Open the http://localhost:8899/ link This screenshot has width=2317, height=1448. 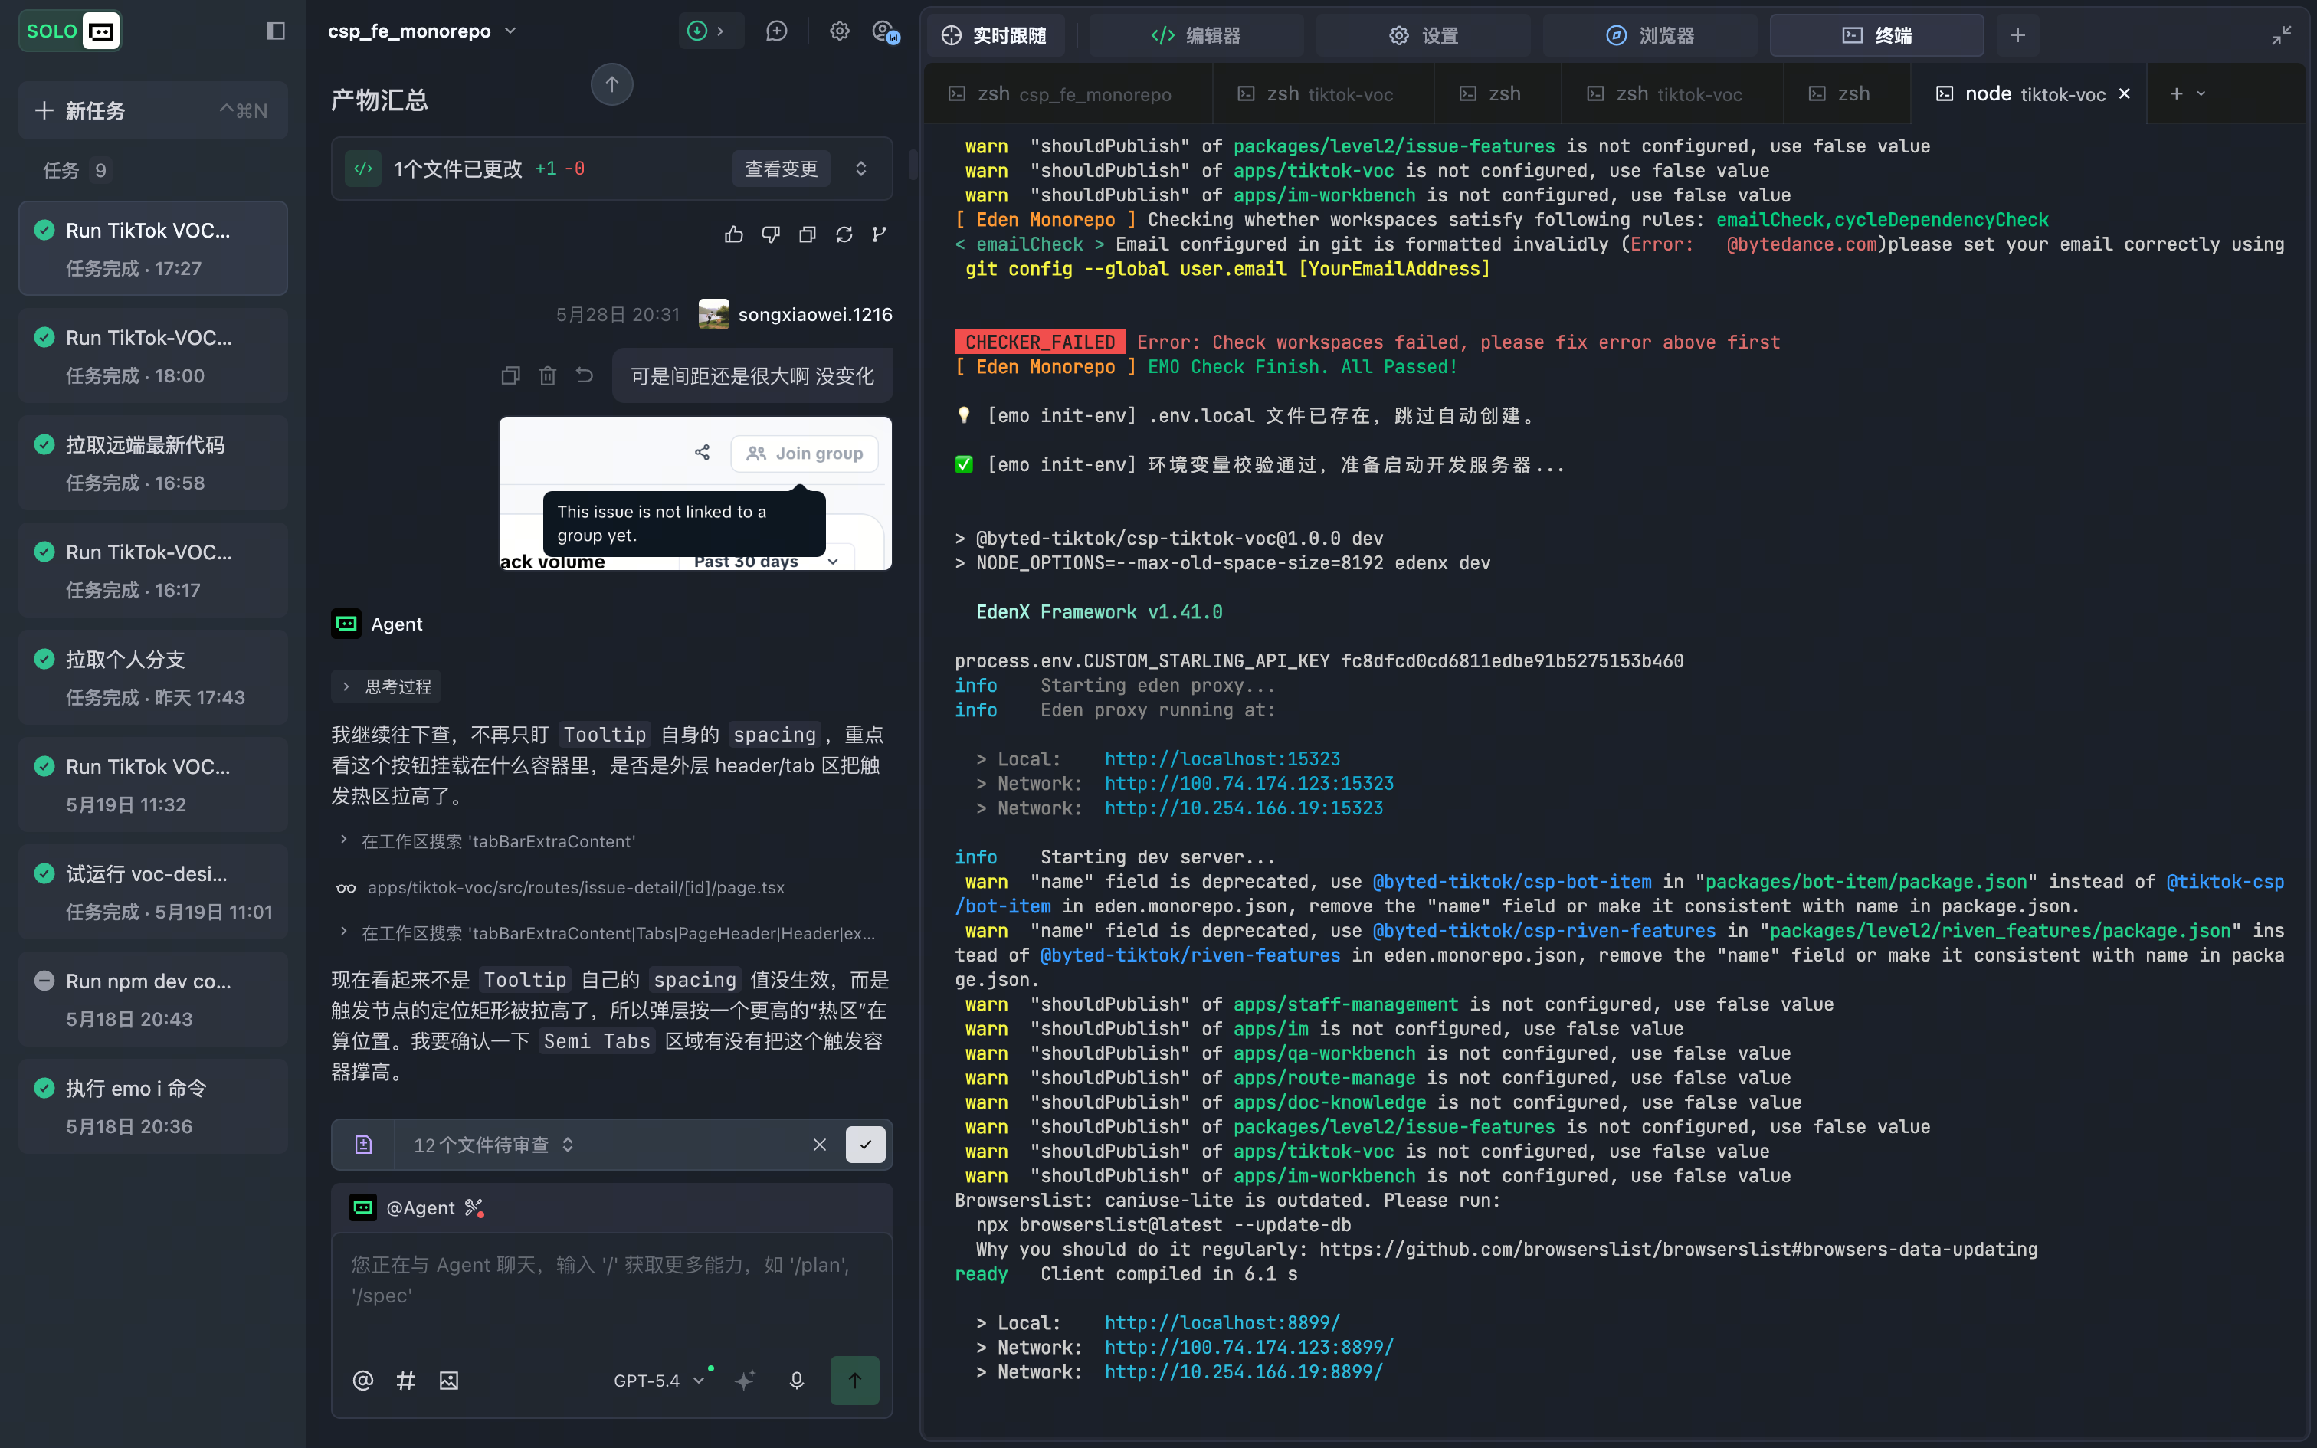coord(1221,1322)
